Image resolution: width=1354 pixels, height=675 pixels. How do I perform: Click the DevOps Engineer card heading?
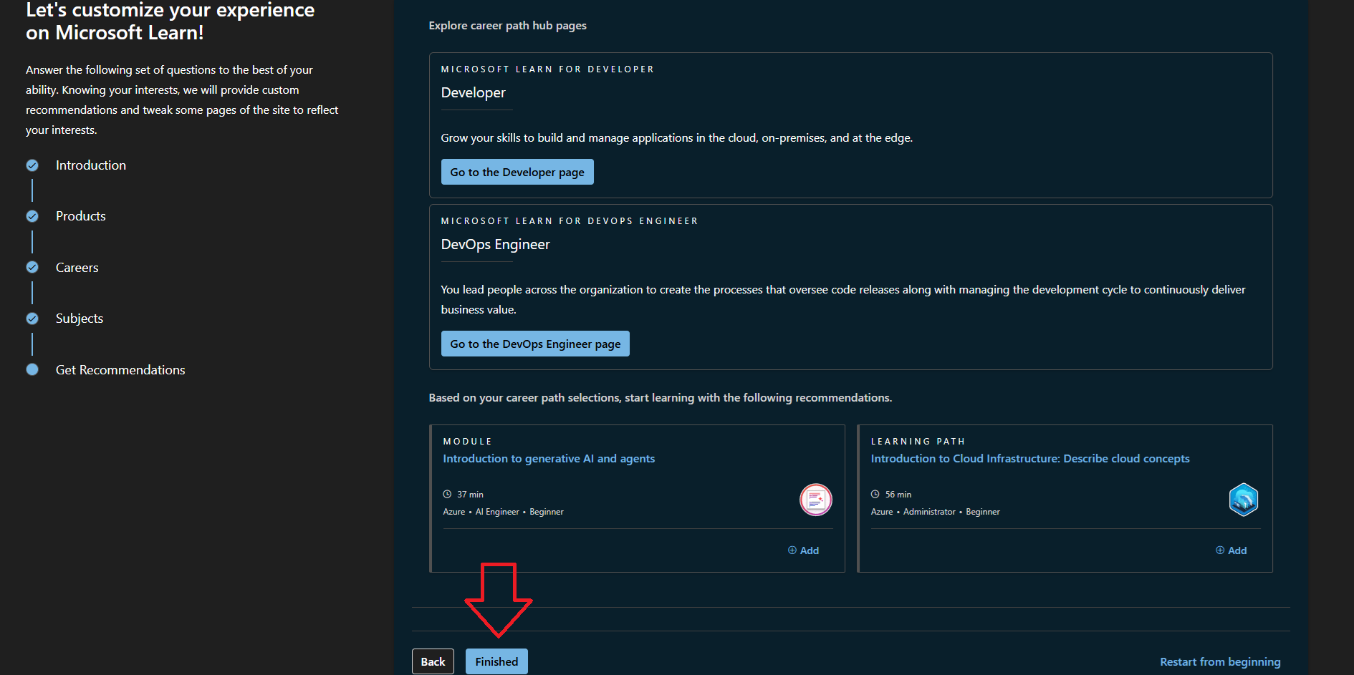click(496, 244)
